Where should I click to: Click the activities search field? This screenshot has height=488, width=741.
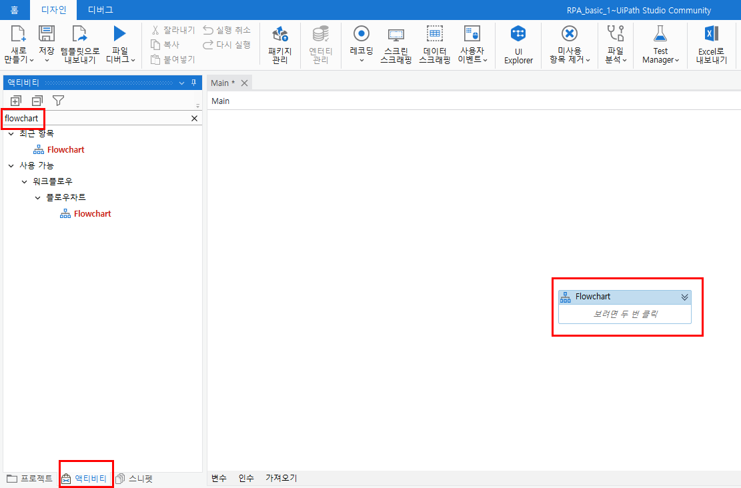(96, 118)
